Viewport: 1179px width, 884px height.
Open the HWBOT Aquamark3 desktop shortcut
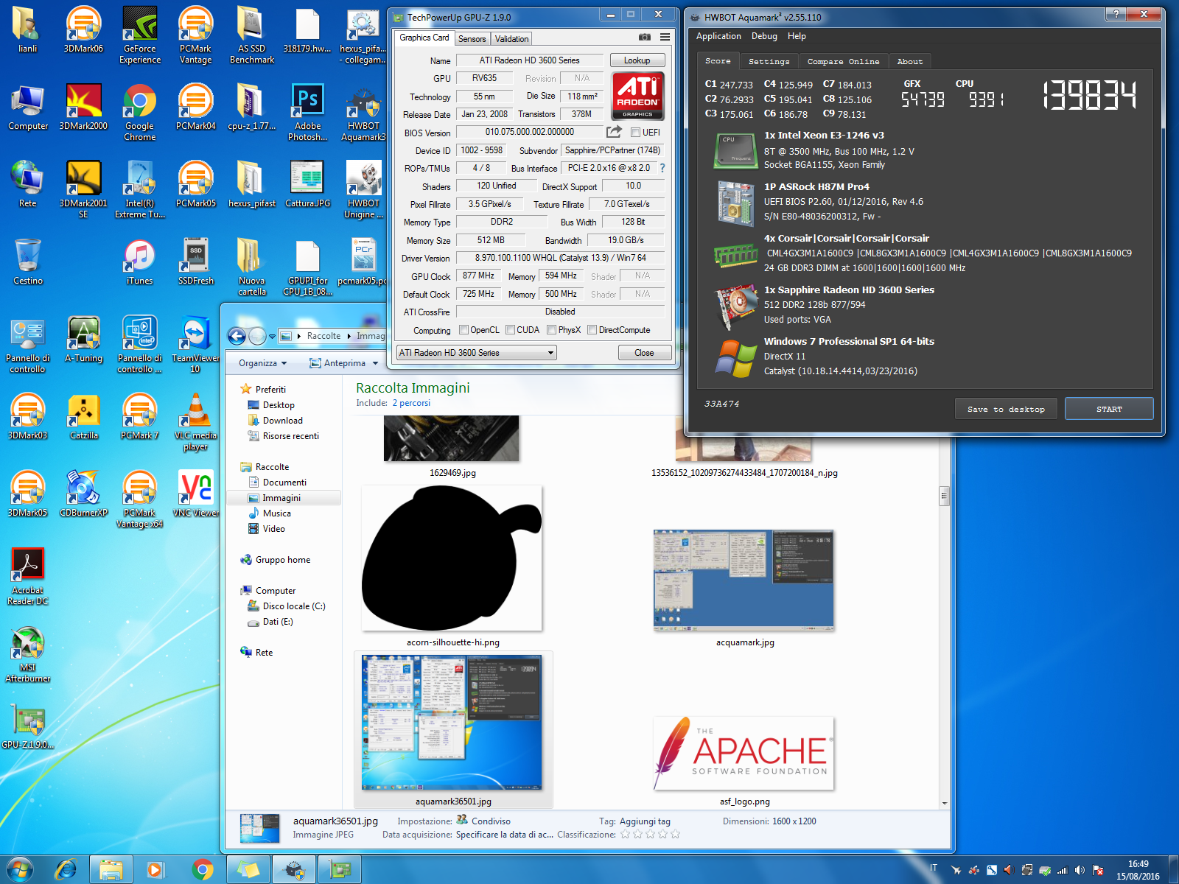coord(363,112)
